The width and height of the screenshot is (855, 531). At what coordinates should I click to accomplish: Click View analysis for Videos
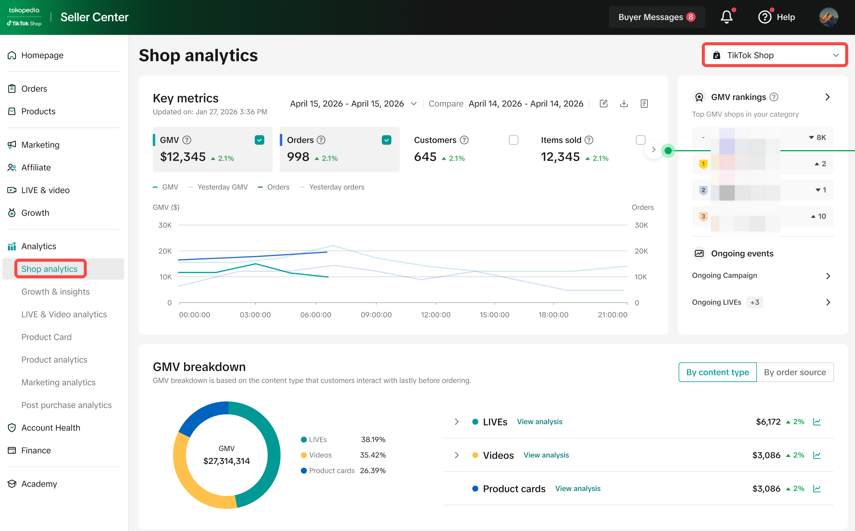pyautogui.click(x=546, y=455)
